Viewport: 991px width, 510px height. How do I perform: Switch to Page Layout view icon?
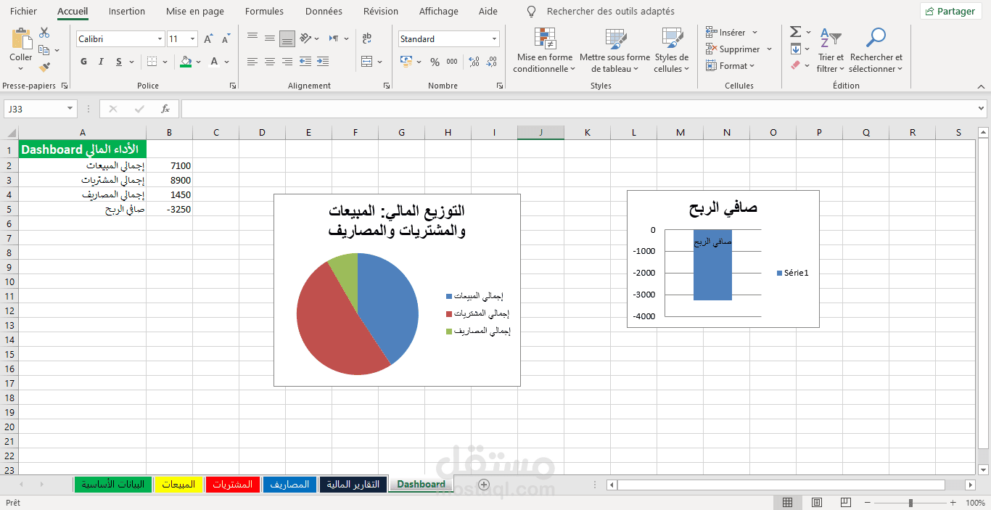click(817, 503)
